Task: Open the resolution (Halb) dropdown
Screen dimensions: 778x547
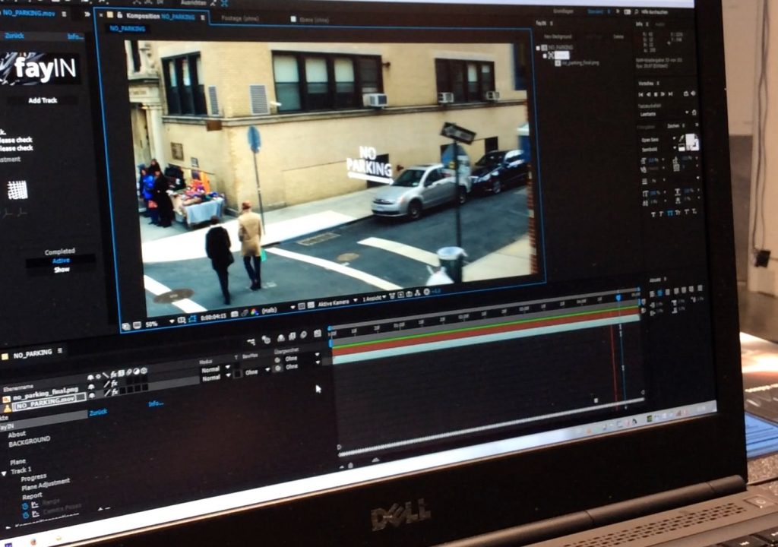Action: coord(278,310)
